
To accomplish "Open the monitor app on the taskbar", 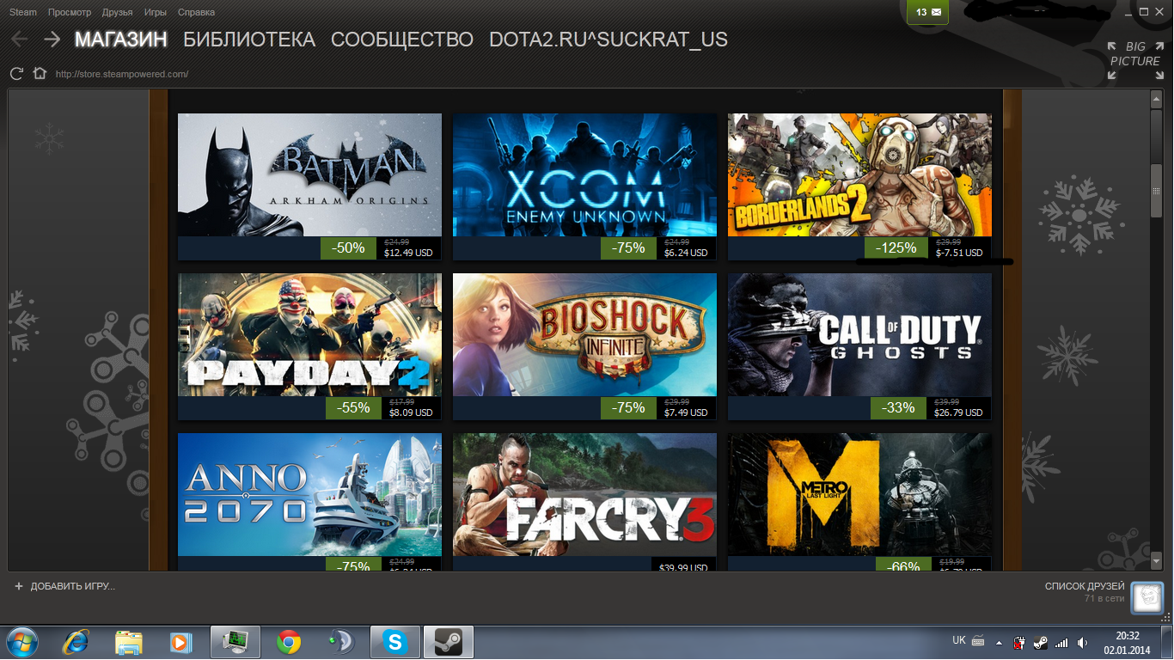I will tap(235, 642).
